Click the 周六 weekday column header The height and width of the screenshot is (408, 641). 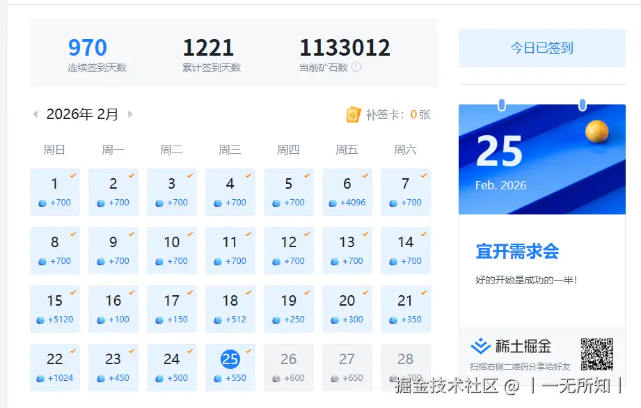tap(405, 149)
